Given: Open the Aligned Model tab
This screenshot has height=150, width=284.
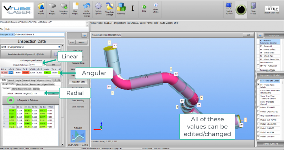Looking at the screenshot, I should pyautogui.click(x=48, y=85).
